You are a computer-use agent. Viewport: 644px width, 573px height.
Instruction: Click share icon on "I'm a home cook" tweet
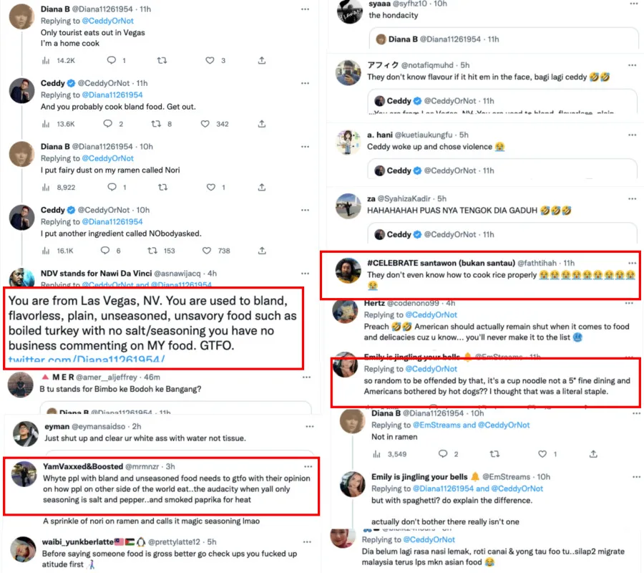click(x=263, y=61)
